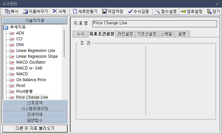Click the 복사 (copy) toolbar icon
The width and height of the screenshot is (222, 134).
(x=8, y=11)
